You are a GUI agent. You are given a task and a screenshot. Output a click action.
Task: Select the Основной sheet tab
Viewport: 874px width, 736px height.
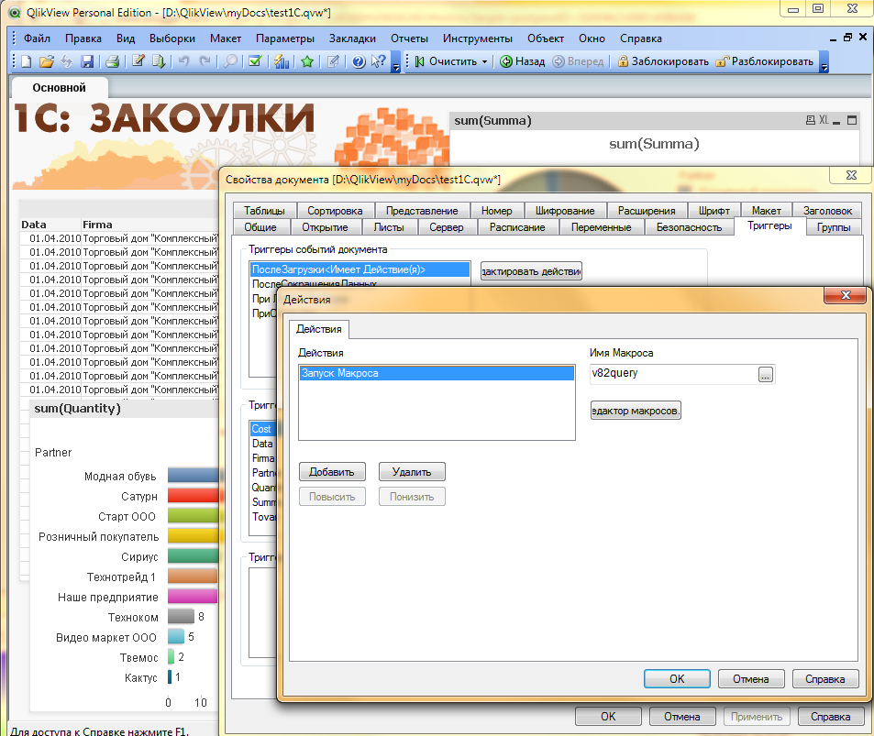click(x=59, y=87)
